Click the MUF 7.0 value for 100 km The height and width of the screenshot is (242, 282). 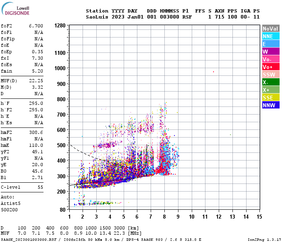pos(22,234)
